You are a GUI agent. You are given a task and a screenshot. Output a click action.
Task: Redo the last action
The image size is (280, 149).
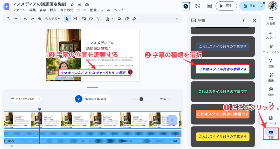click(32, 19)
